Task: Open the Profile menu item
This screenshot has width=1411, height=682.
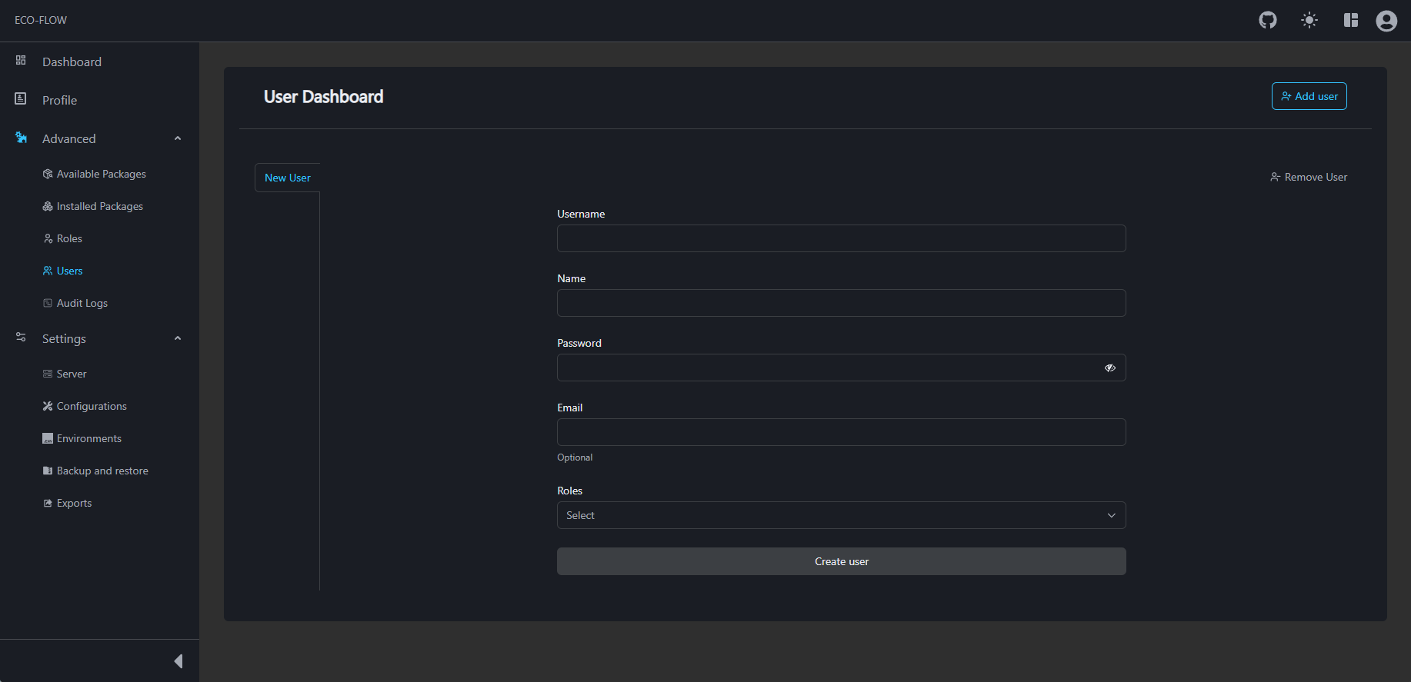Action: [59, 100]
